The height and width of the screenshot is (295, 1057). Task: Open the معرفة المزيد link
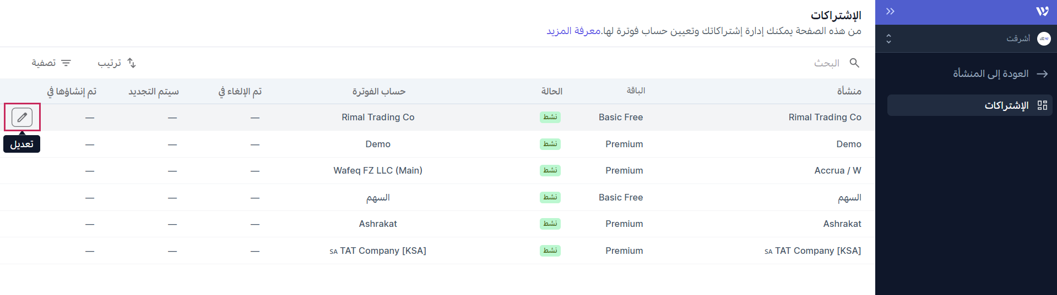(573, 31)
